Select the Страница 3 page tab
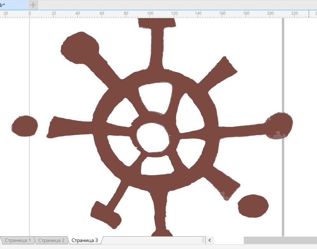 85,240
